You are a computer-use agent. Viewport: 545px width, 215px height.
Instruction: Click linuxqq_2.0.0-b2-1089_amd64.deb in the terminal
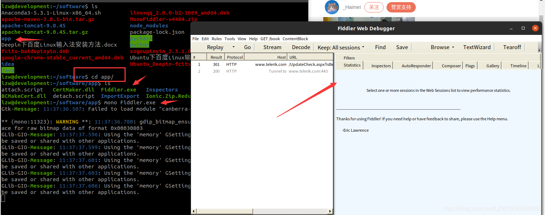pos(180,13)
